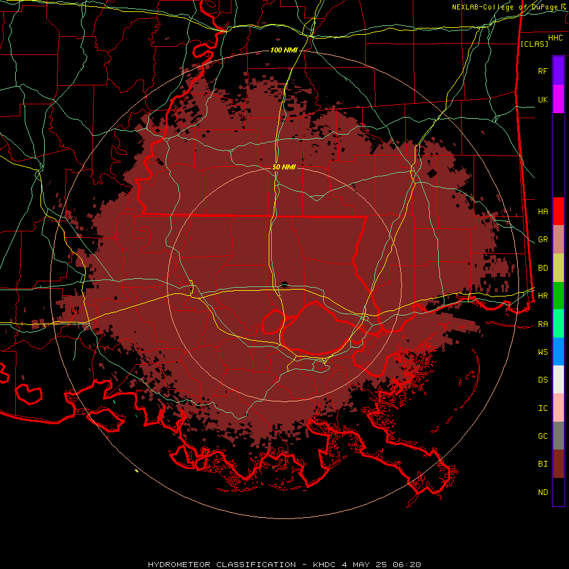Click the UK legend label
This screenshot has height=569, width=569.
pyautogui.click(x=543, y=99)
